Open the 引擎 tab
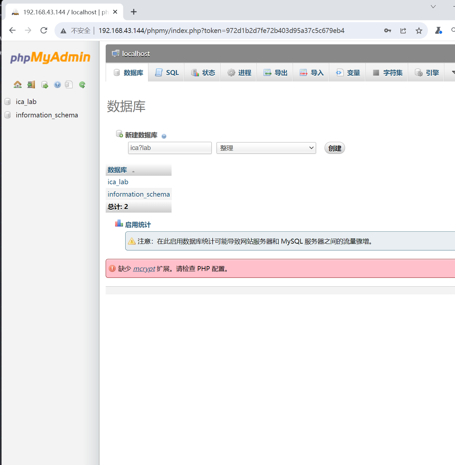The height and width of the screenshot is (465, 455). tap(426, 73)
